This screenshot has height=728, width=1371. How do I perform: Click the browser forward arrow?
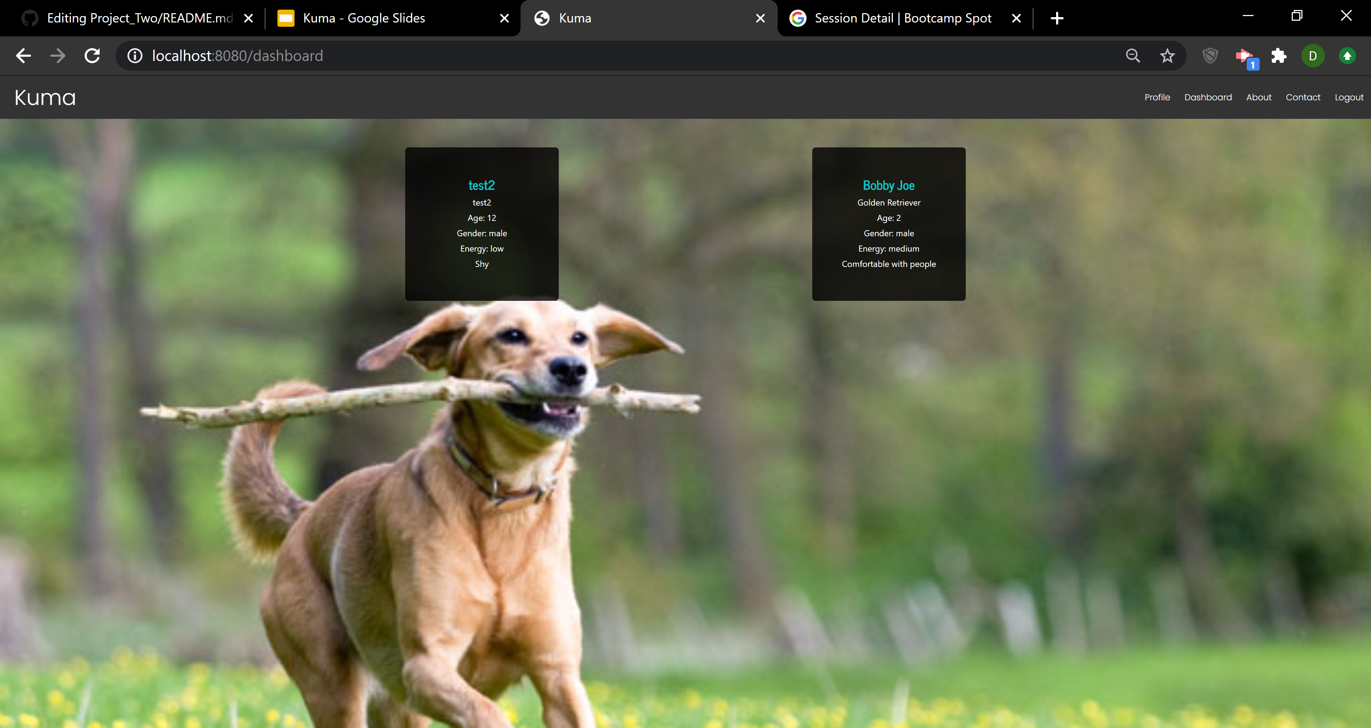57,56
